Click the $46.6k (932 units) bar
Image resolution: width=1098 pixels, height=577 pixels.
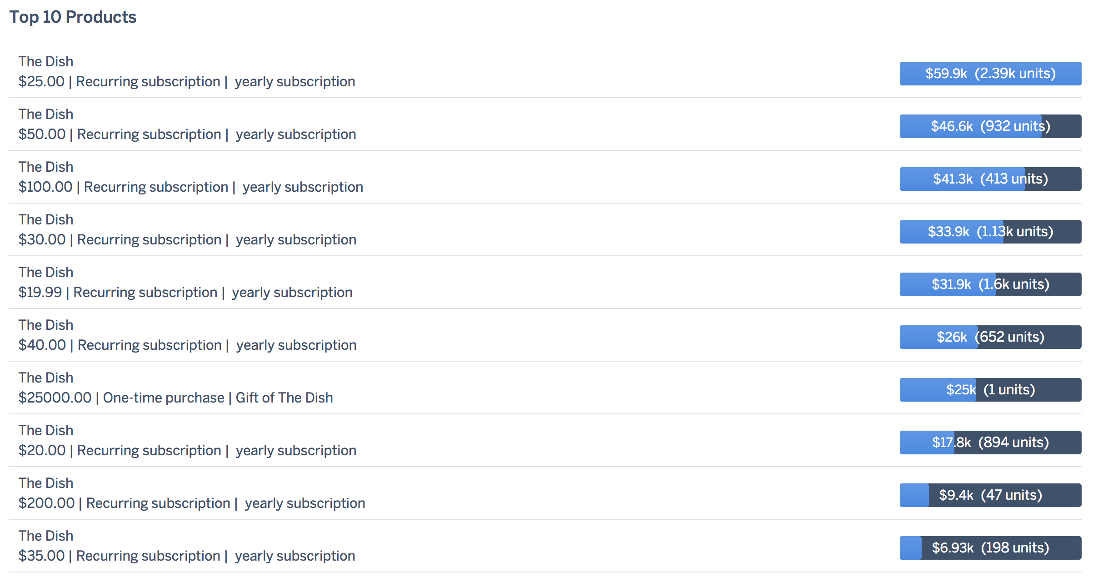tap(990, 126)
